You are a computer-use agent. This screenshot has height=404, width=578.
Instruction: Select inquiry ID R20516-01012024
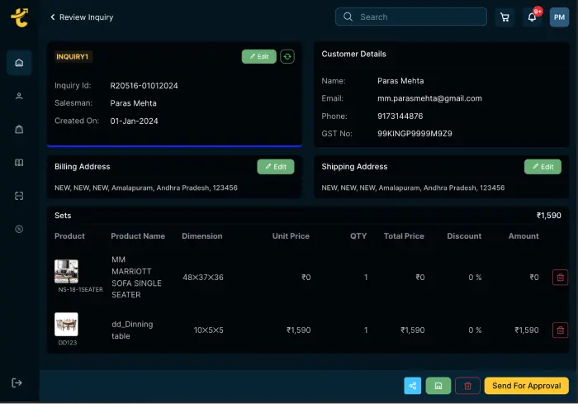[144, 86]
